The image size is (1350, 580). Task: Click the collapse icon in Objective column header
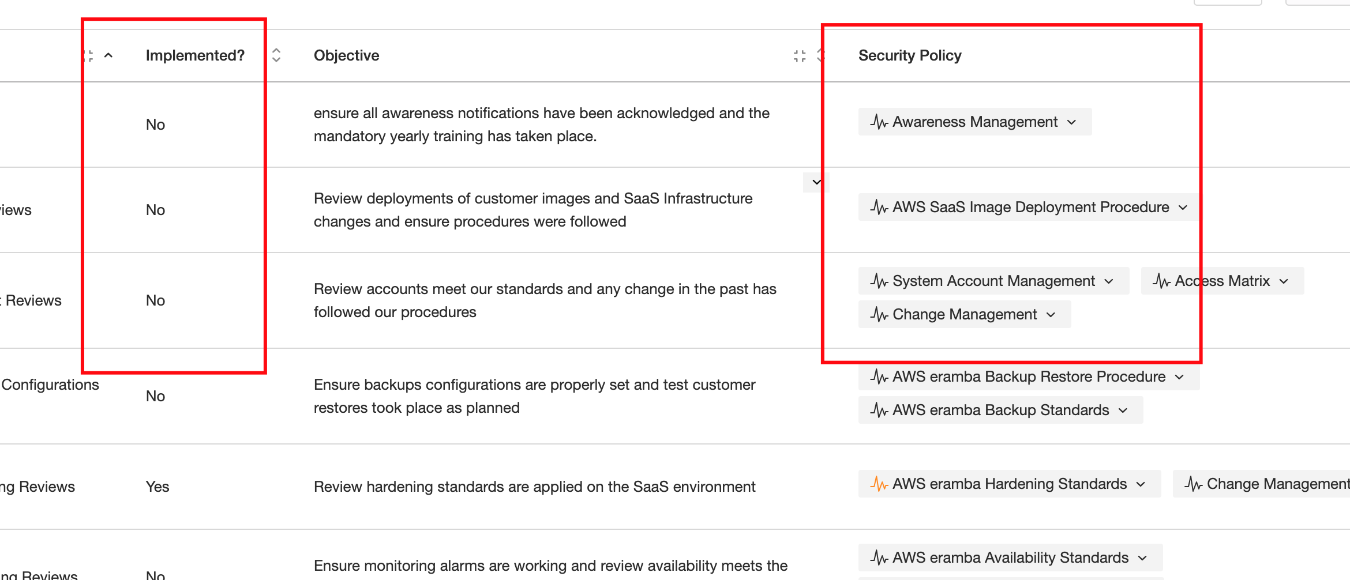click(799, 56)
